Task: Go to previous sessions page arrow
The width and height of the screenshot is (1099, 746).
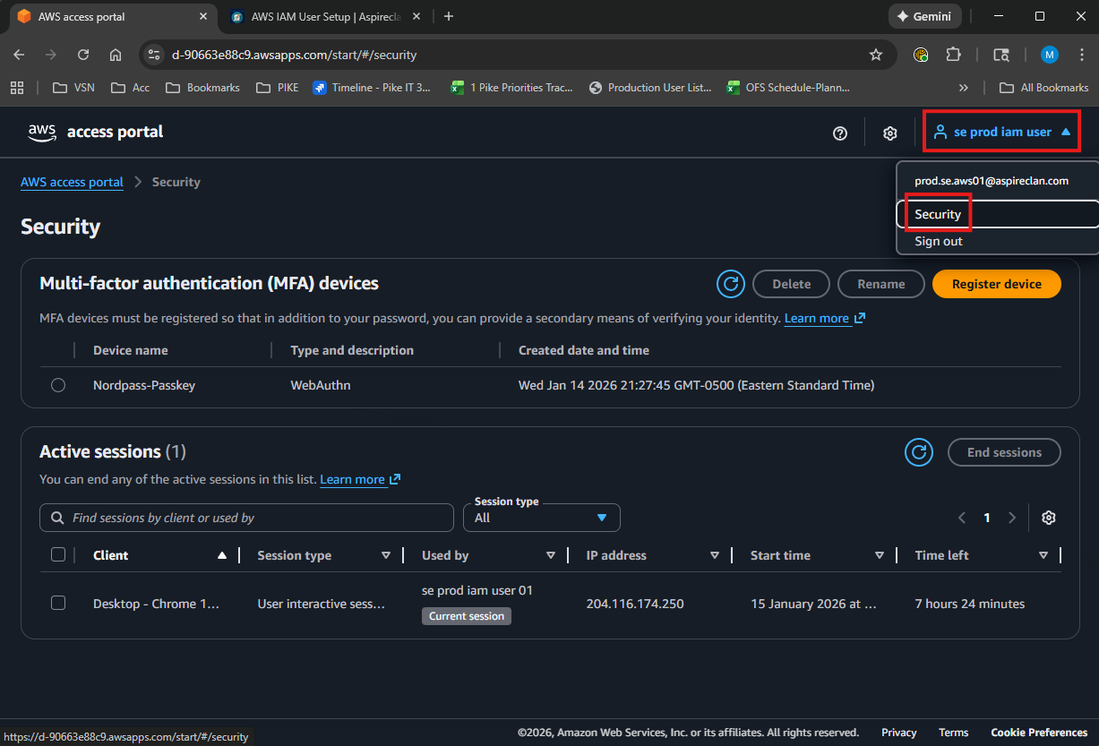Action: coord(962,518)
